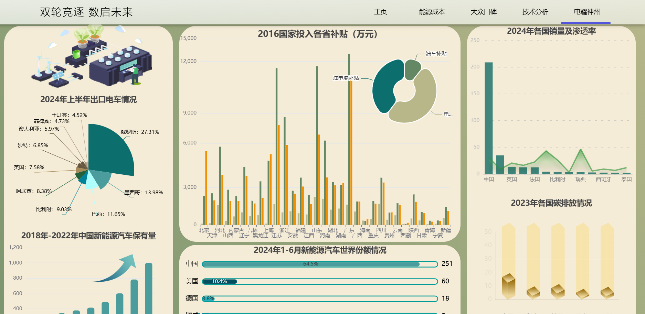This screenshot has width=645, height=314.
Task: Click the battery factory illustration
Action: pyautogui.click(x=91, y=57)
